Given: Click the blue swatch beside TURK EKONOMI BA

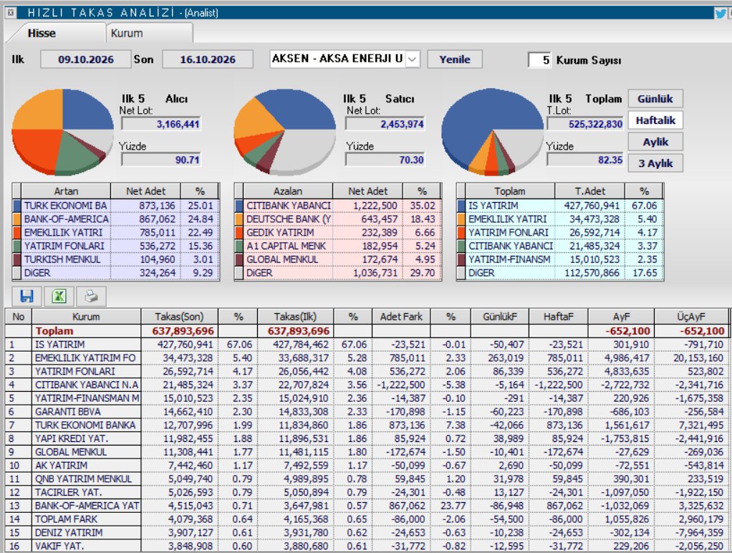Looking at the screenshot, I should click(x=16, y=206).
